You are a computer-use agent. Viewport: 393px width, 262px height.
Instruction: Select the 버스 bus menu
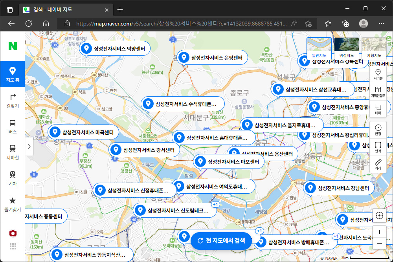(x=13, y=127)
